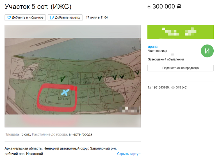The image size is (219, 158).
Task: Click the eye views icon next to 345
Action: (x=173, y=87)
